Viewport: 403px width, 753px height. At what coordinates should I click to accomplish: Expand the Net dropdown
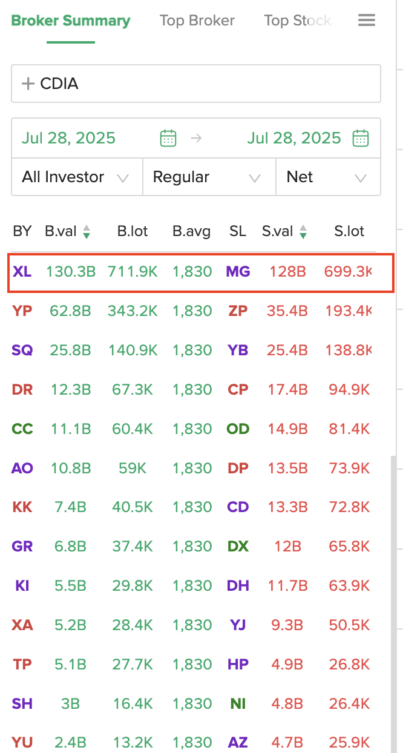(x=328, y=177)
